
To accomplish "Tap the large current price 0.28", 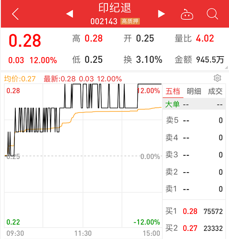I will click(25, 40).
